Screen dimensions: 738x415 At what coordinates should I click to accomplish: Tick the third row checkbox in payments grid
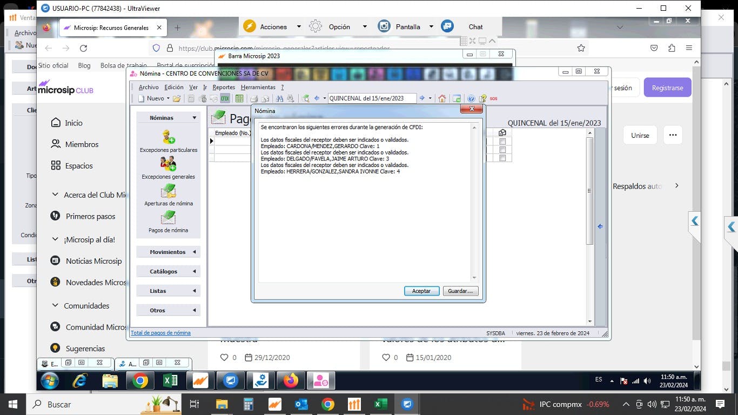(x=502, y=158)
